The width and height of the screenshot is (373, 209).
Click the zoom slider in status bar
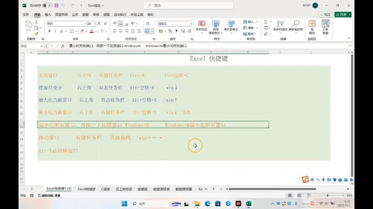[328, 196]
